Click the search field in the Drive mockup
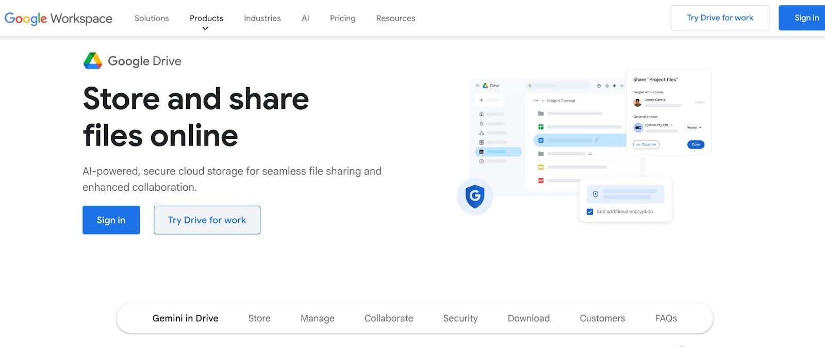Viewport: 825px width, 347px height. pos(558,86)
